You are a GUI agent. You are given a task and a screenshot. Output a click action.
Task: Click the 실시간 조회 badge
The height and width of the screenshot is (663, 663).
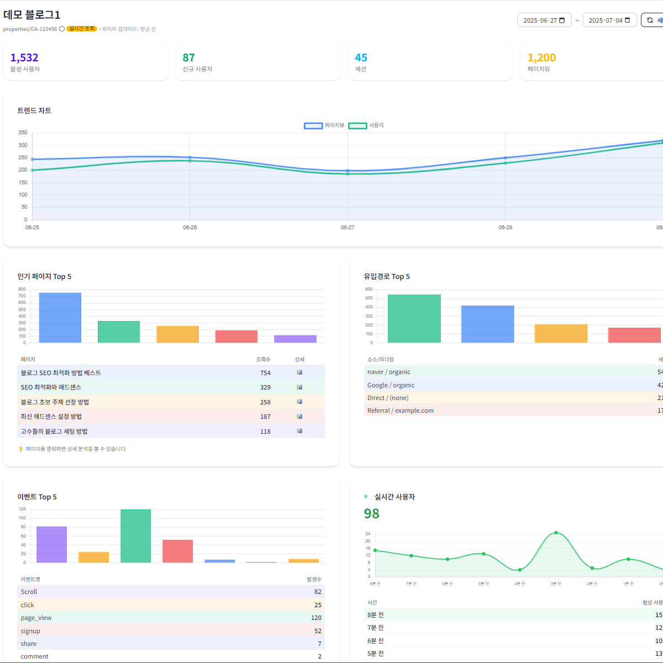pos(82,29)
